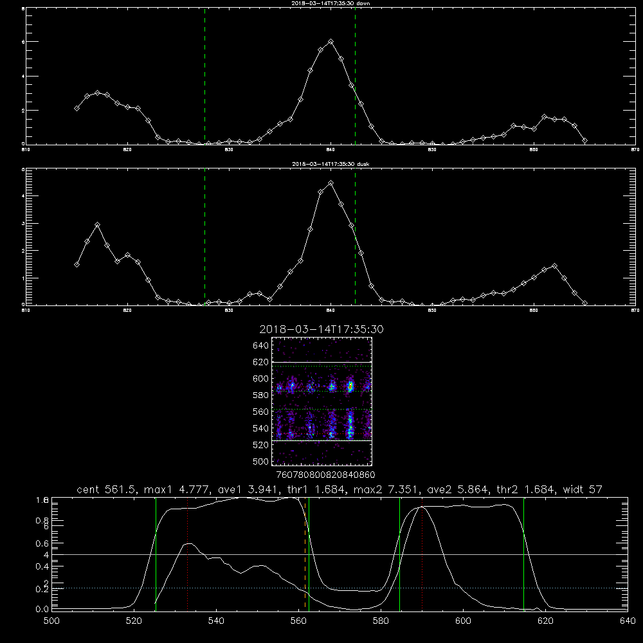The height and width of the screenshot is (643, 643).
Task: Click the 600 tick label below the bottom profile plot
Action: [464, 621]
